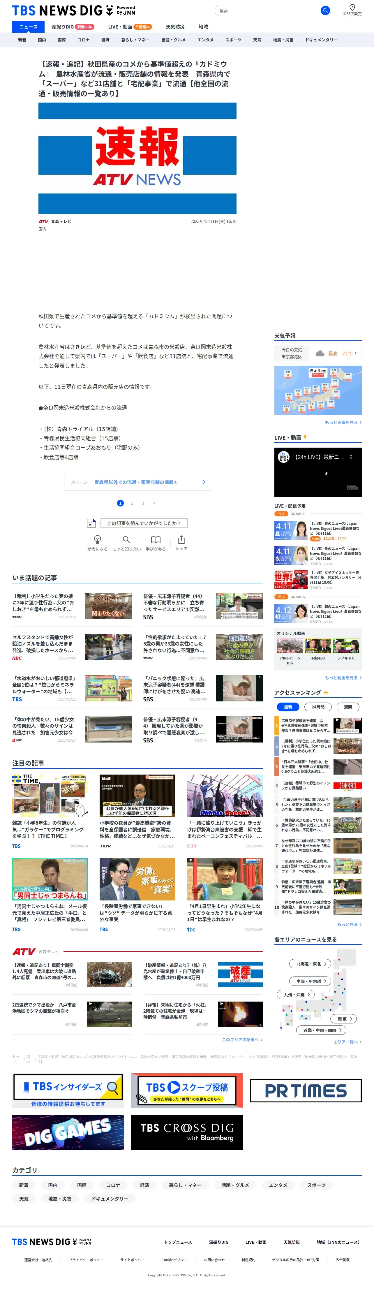Click the ATV logo in the 青森テレビ section
Viewport: 374px width, 1316px height.
[x=24, y=951]
